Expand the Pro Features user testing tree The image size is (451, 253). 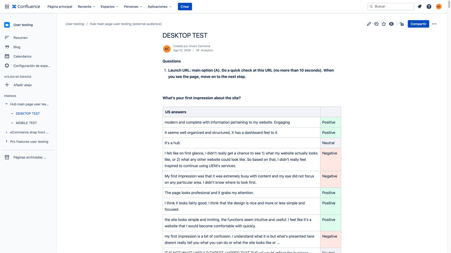pyautogui.click(x=6, y=142)
